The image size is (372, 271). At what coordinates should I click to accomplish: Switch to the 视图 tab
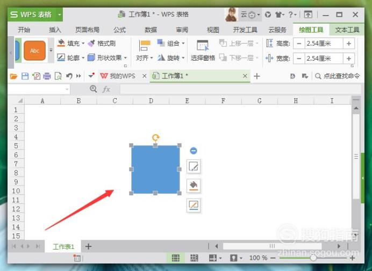[213, 30]
